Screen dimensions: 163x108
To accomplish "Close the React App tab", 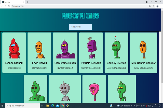I will point(23,2).
